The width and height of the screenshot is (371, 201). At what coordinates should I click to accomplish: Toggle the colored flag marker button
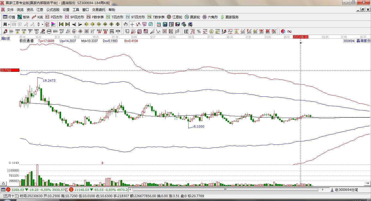coord(53,24)
